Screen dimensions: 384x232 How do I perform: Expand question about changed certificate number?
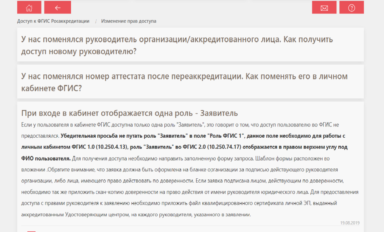184,82
